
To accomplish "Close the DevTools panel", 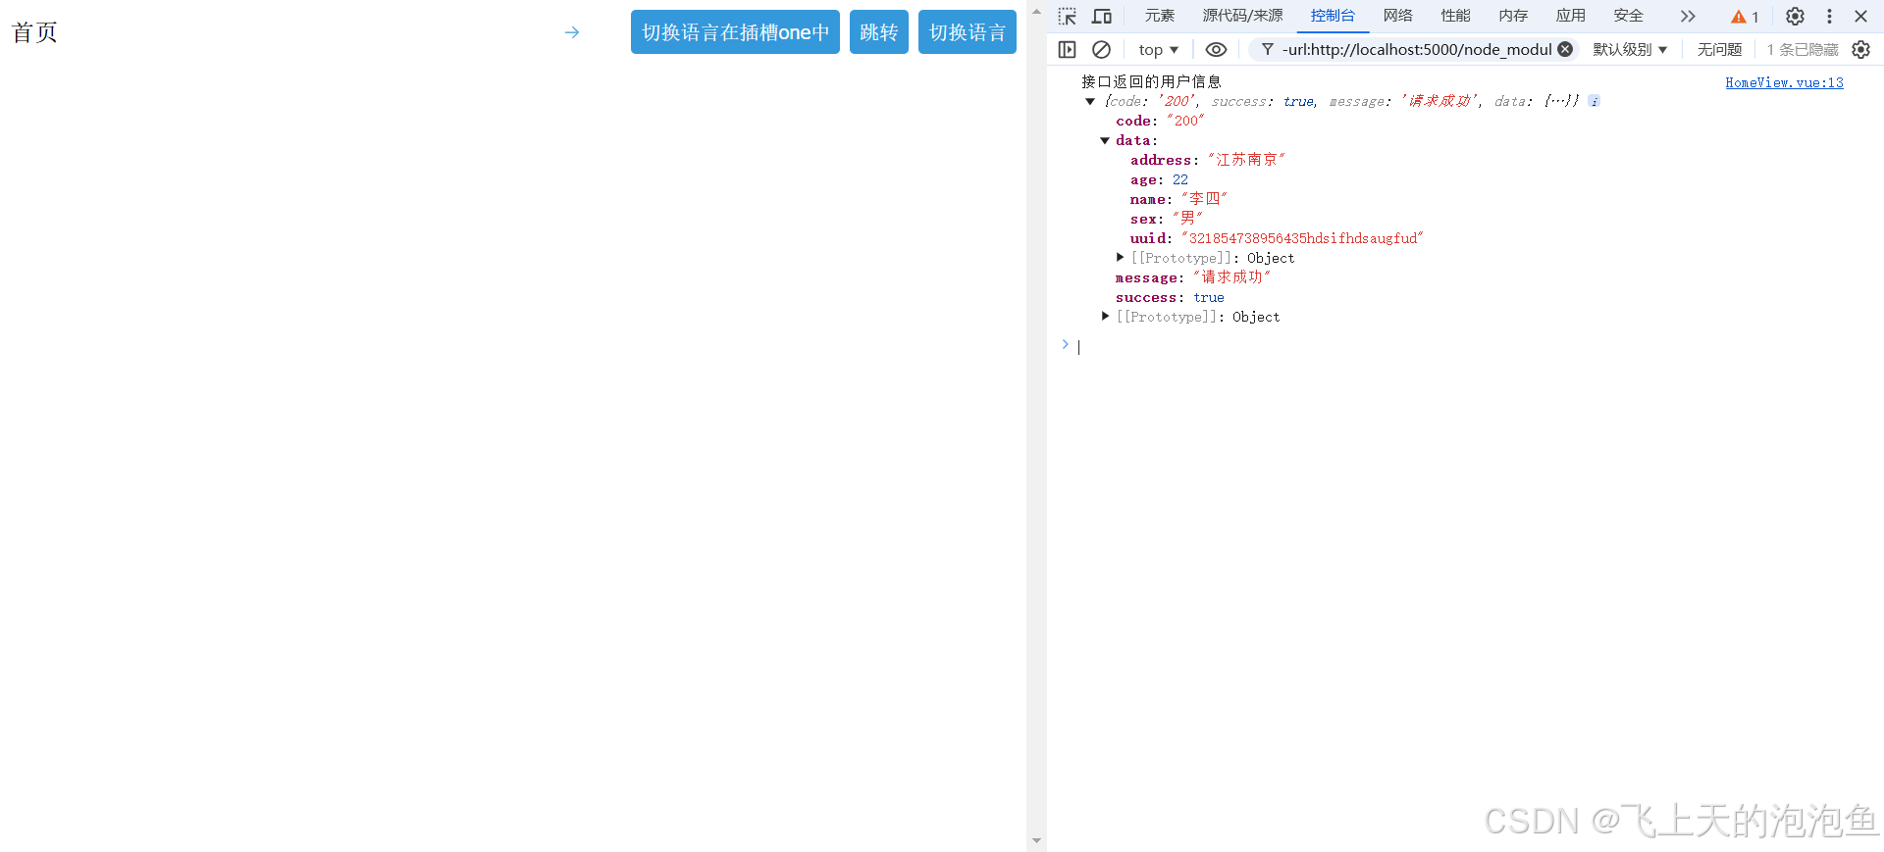I will pos(1860,16).
